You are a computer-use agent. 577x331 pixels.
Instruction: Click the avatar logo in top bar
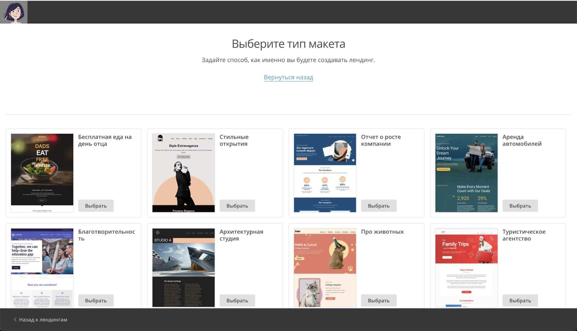pyautogui.click(x=14, y=12)
